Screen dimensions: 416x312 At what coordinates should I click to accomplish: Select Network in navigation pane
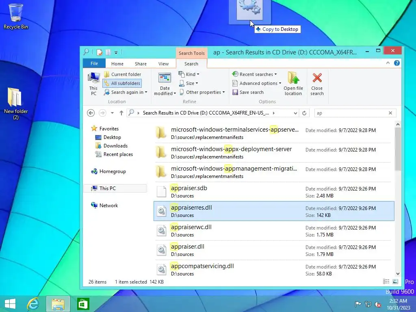(x=104, y=205)
